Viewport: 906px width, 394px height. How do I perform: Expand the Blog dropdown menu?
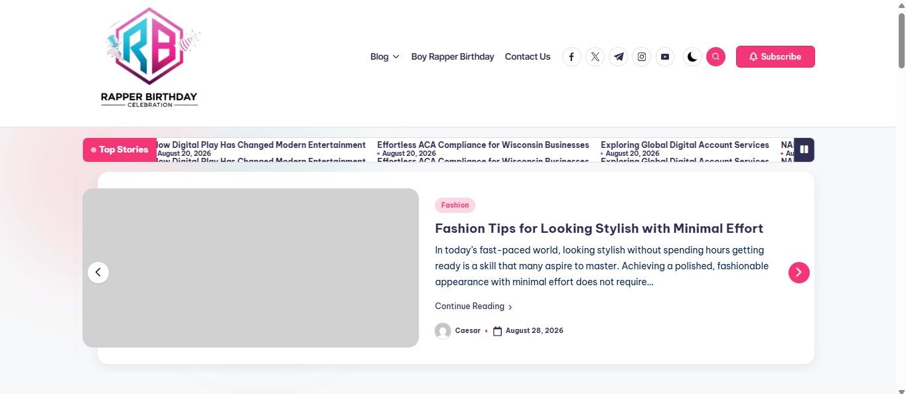tap(385, 57)
